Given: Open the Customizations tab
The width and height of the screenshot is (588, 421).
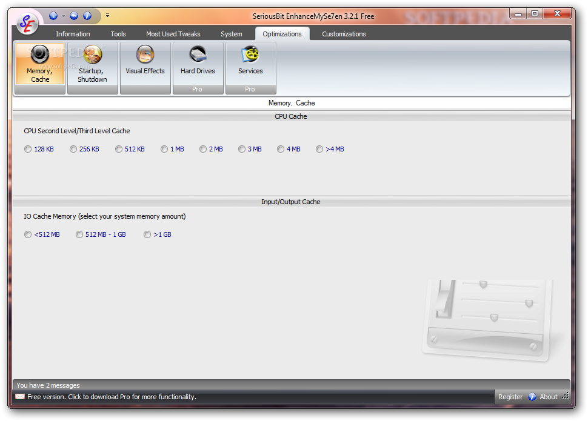Looking at the screenshot, I should (344, 34).
